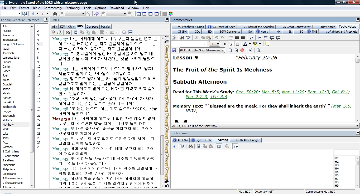Click the Bible layout 'B' toolbar icon
360x194 pixels.
click(144, 14)
